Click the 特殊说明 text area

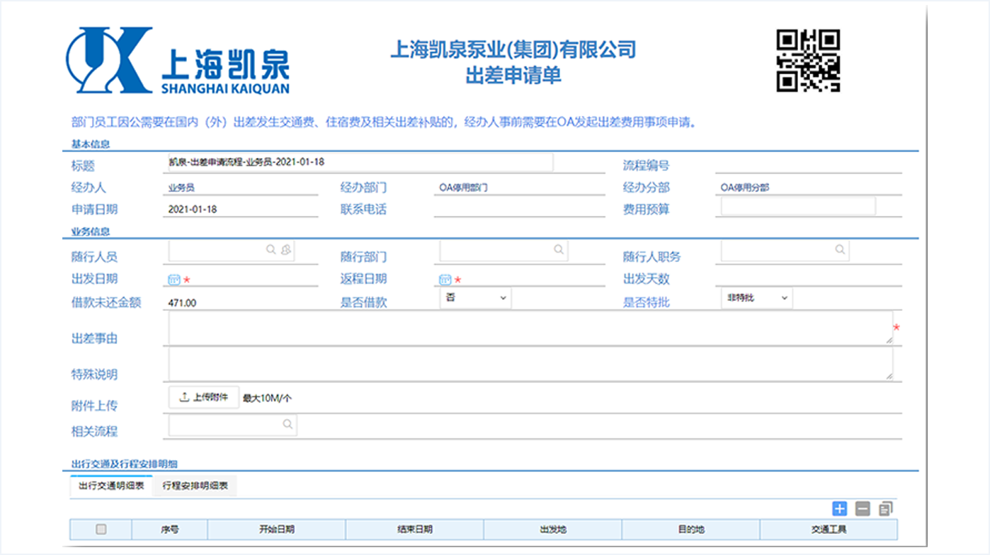point(530,364)
